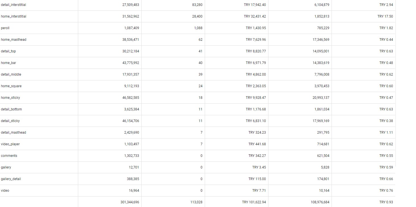Click the home_bar row label
Viewport: 416px width, 207px height.
pos(9,63)
